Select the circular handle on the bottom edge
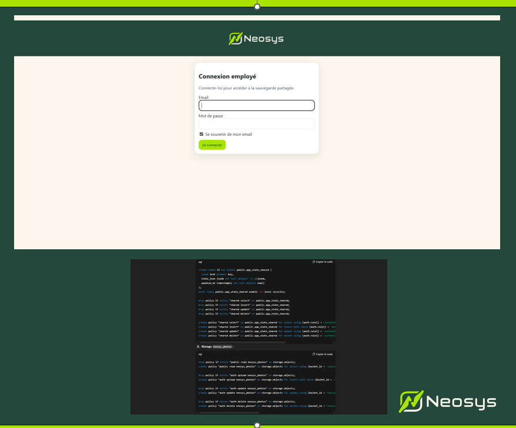This screenshot has width=516, height=428. tap(257, 424)
